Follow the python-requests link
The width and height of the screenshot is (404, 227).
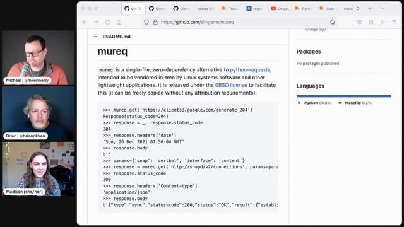(250, 70)
